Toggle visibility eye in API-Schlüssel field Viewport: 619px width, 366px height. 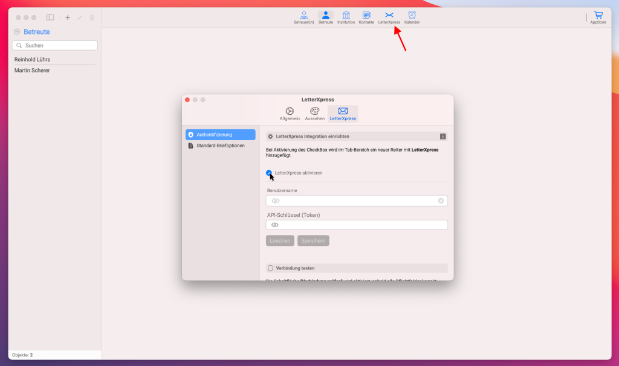(x=275, y=225)
